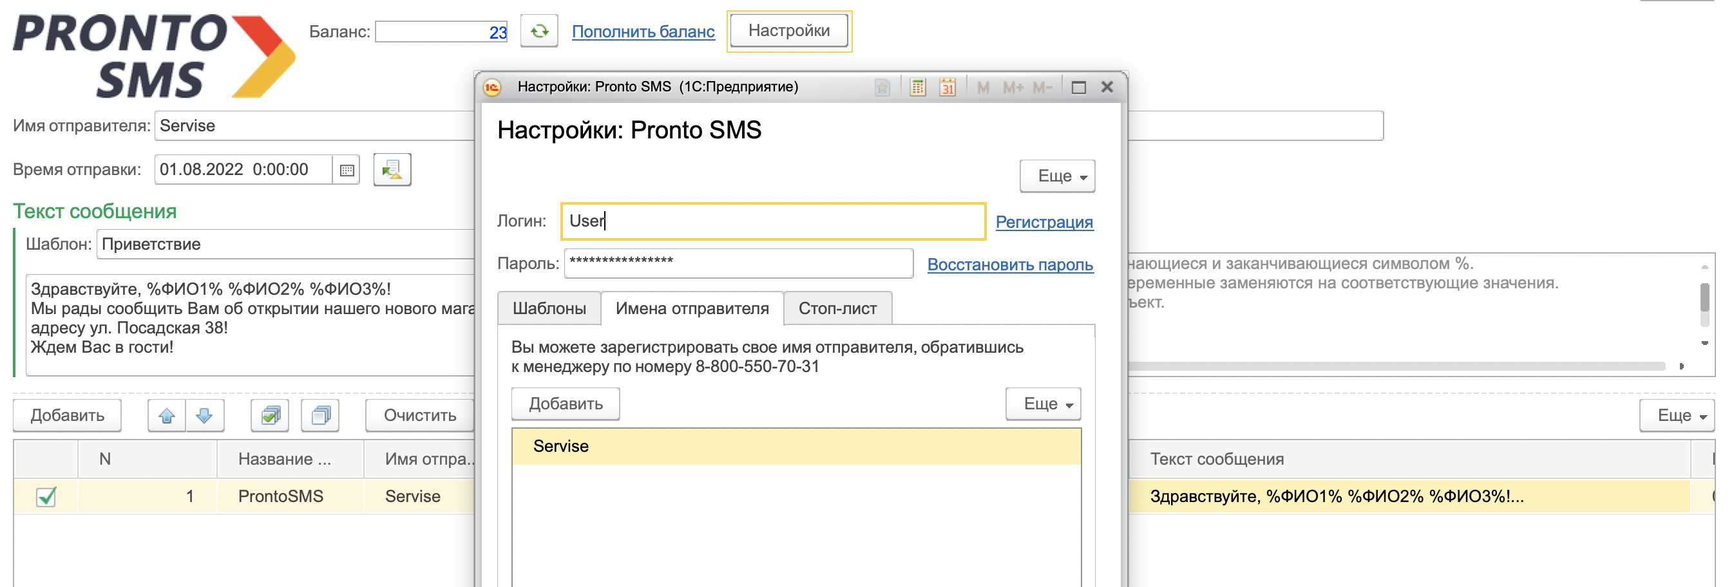Move the row down with the blue arrow
The image size is (1734, 587).
[x=205, y=416]
